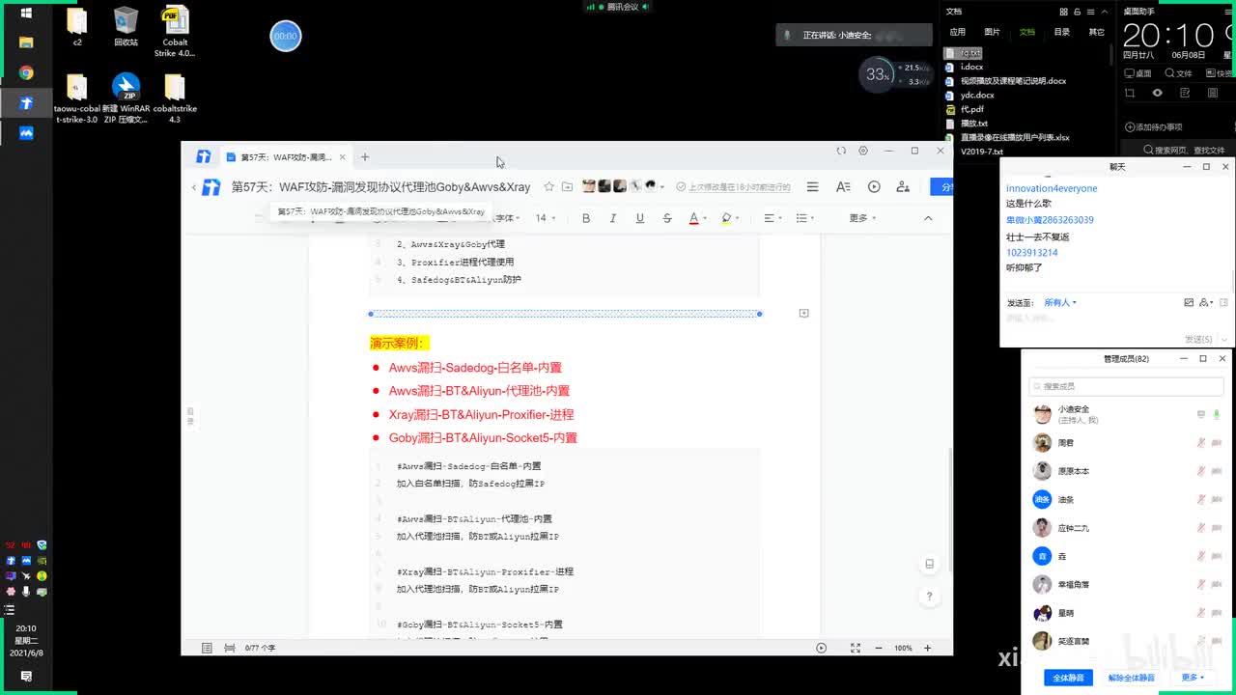Zoom in with plus in document status bar
Viewport: 1236px width, 695px height.
928,648
